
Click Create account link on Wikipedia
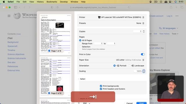pos(156,16)
